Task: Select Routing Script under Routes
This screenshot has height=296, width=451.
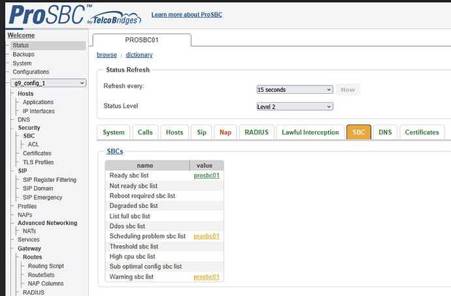Action: click(46, 266)
